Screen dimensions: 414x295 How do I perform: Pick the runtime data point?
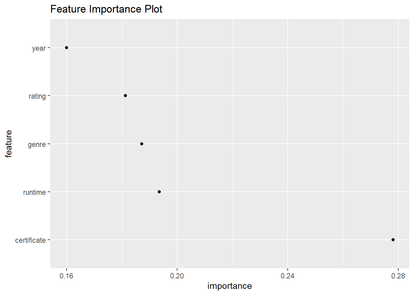pos(159,192)
